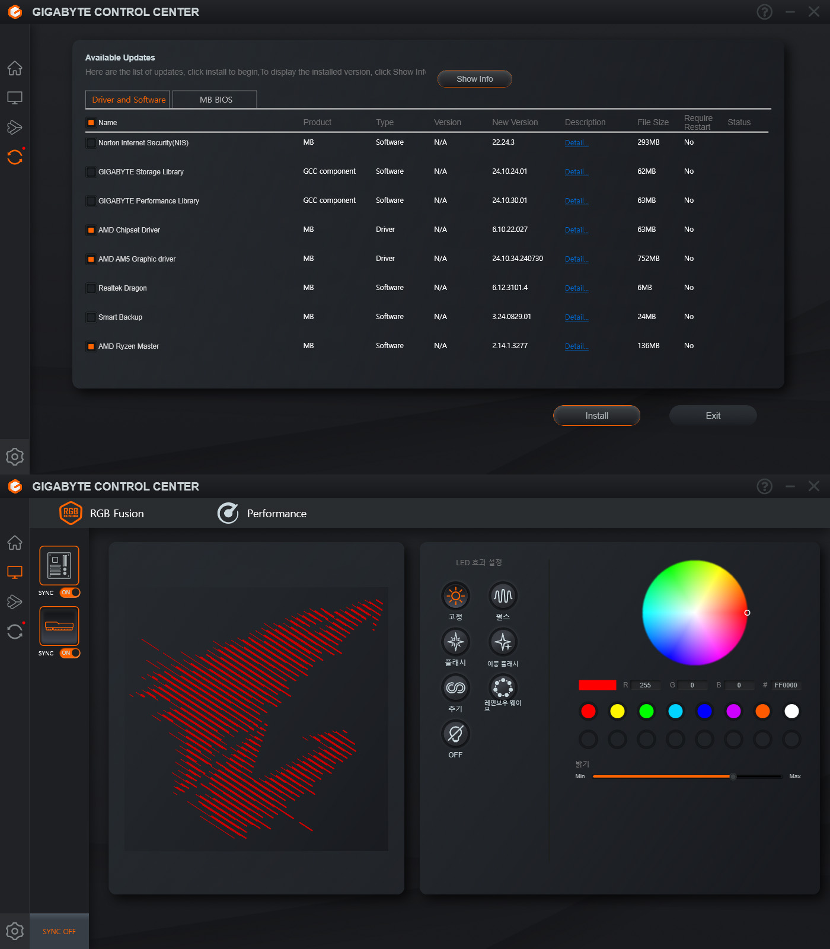The width and height of the screenshot is (830, 949).
Task: Select the 레인보우 웨이브 rainbow wave effect
Action: pyautogui.click(x=503, y=688)
